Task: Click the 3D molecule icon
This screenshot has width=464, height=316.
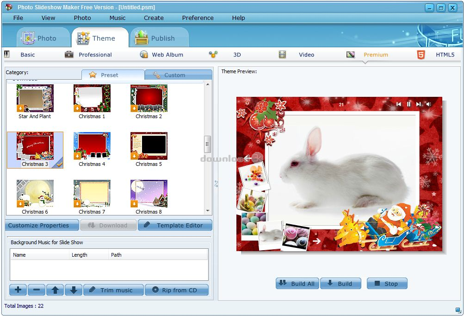Action: coord(213,54)
